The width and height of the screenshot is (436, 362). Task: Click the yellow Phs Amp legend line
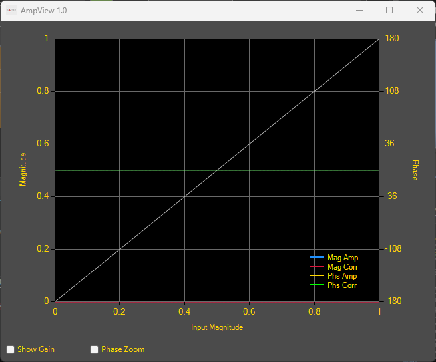pyautogui.click(x=317, y=275)
